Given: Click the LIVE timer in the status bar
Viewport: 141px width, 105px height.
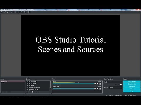Looking at the screenshot, I should coord(110,95).
